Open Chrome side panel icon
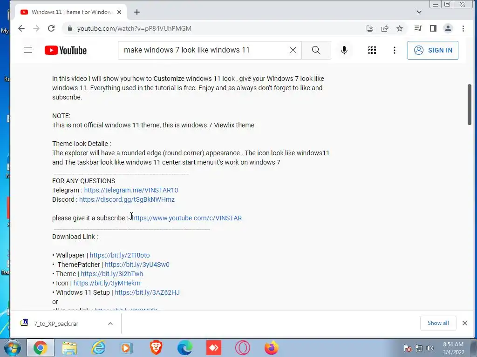 pyautogui.click(x=433, y=28)
